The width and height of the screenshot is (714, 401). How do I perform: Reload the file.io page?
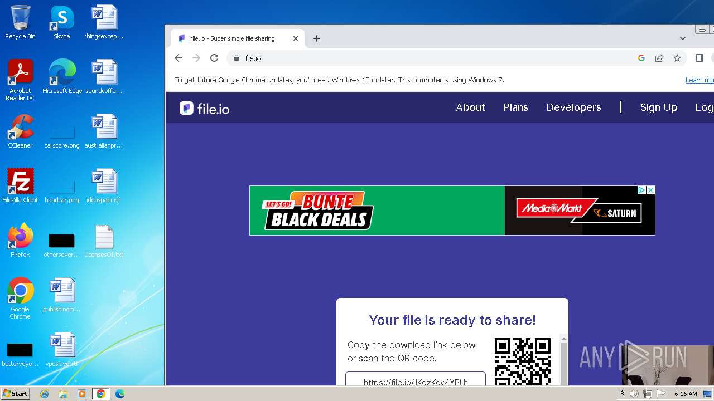214,58
